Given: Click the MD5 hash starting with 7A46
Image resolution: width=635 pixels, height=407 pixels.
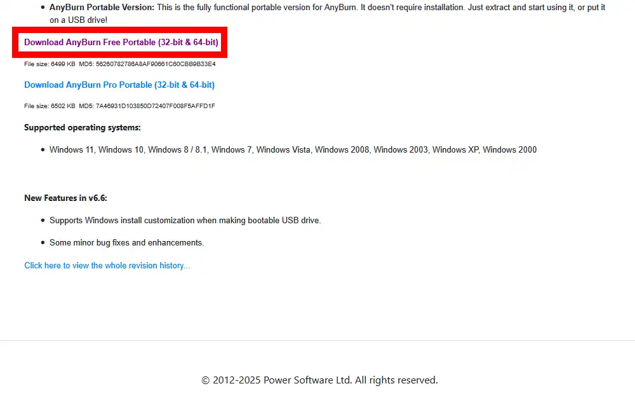Looking at the screenshot, I should 156,106.
